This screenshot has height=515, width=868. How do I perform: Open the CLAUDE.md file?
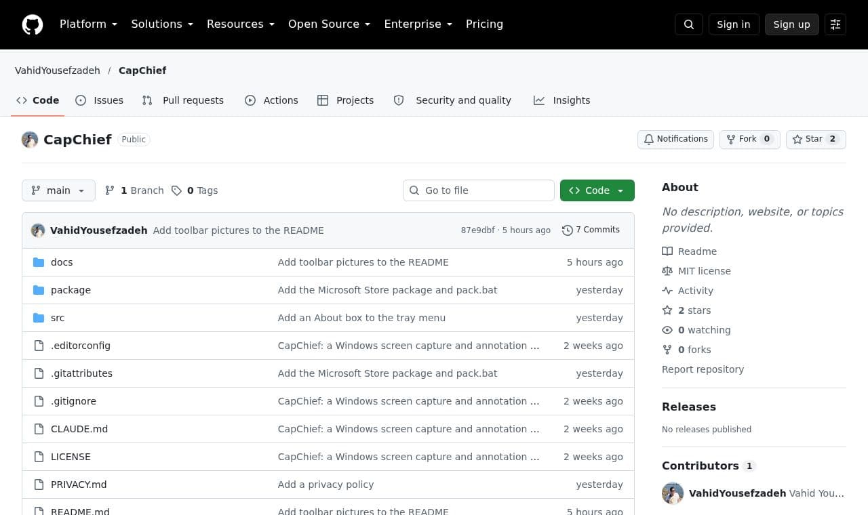coord(79,429)
